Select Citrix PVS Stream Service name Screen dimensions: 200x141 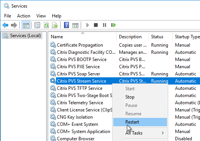coord(81,81)
